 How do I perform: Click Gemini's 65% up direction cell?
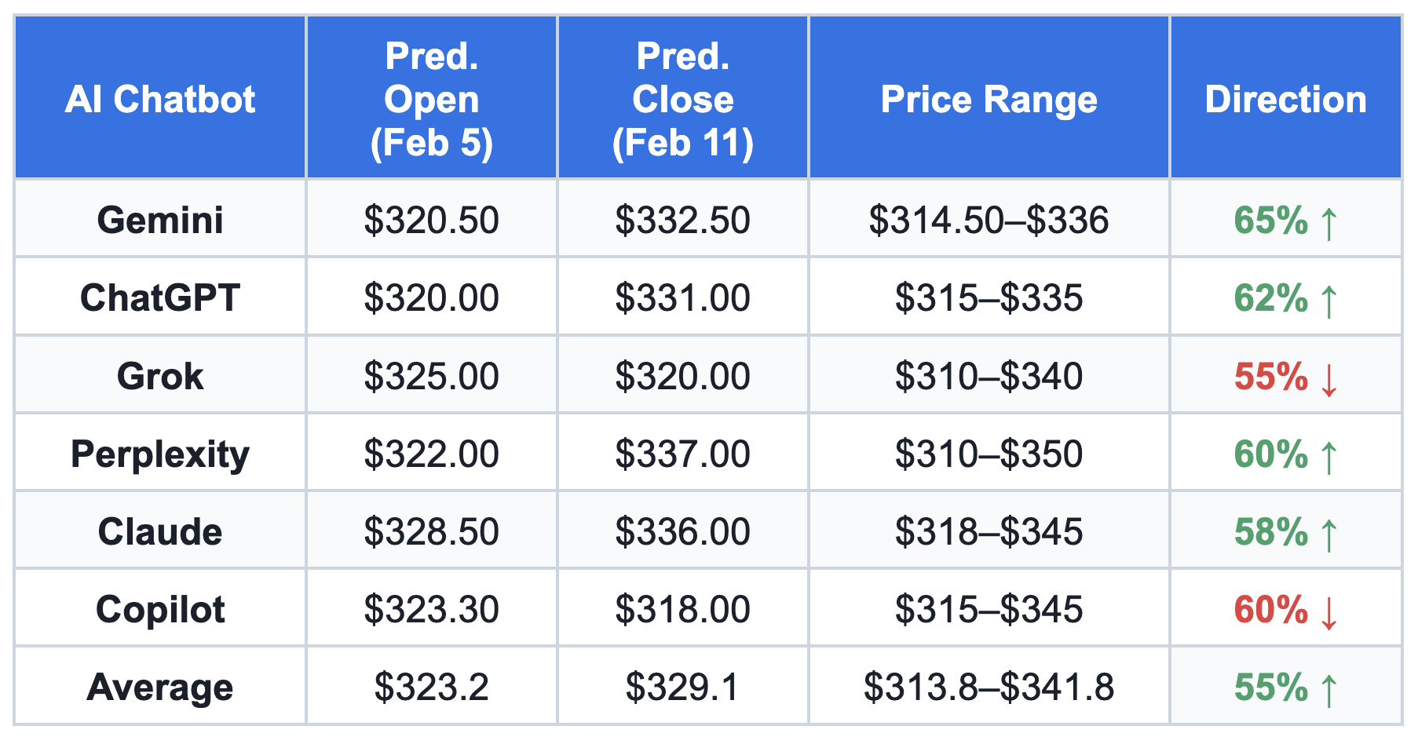pos(1285,221)
